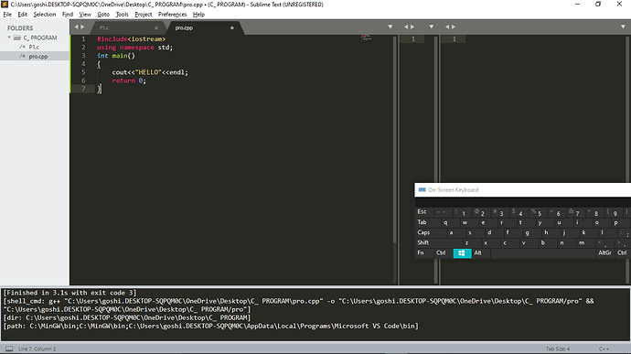The height and width of the screenshot is (354, 631).
Task: Go to previous tab in second pane
Action: [406, 27]
